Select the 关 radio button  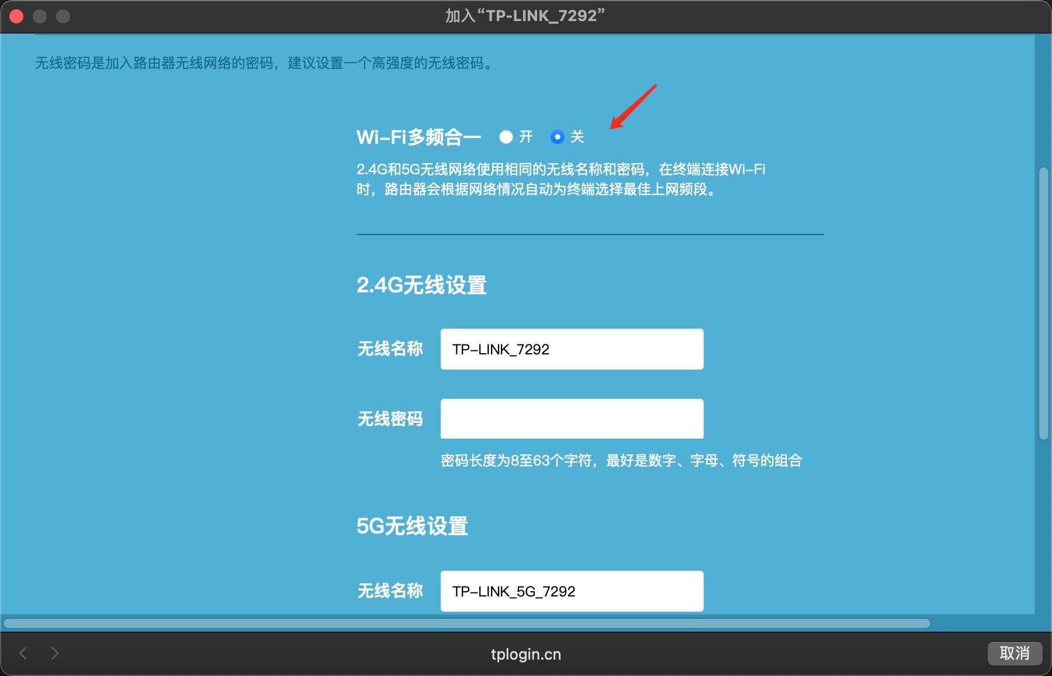(x=558, y=137)
